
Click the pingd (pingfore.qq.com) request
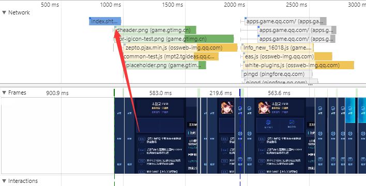tap(277, 74)
